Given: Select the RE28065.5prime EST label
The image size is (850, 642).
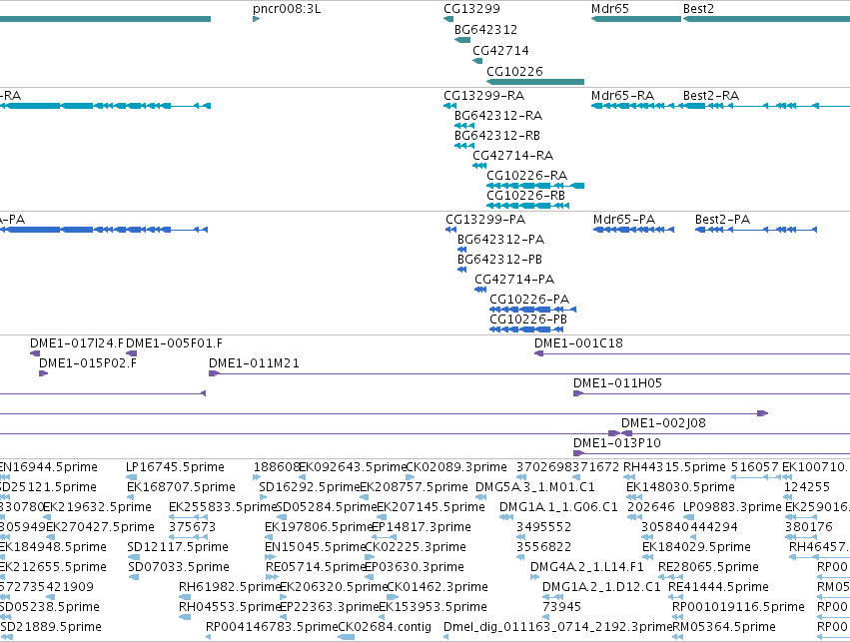Looking at the screenshot, I should pyautogui.click(x=708, y=567).
